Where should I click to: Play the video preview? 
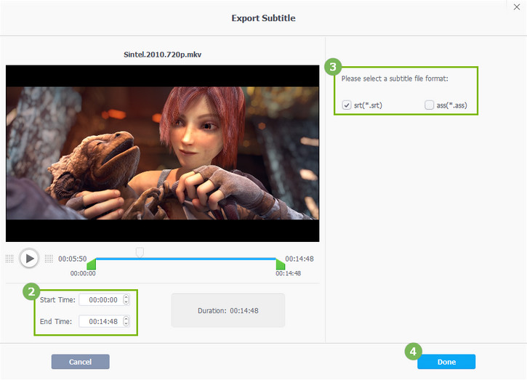(x=29, y=259)
